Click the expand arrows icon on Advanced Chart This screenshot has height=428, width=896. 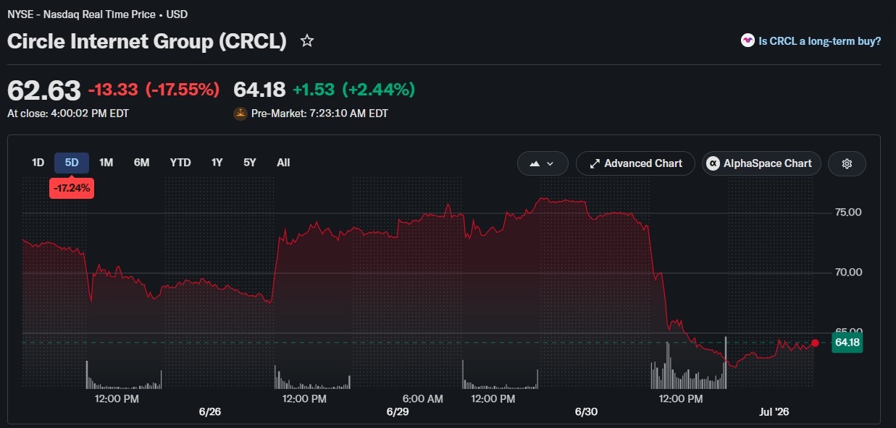click(x=595, y=163)
